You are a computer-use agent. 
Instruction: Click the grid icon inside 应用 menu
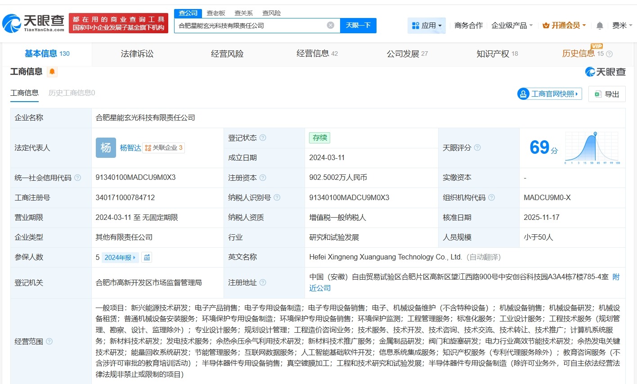(x=415, y=26)
